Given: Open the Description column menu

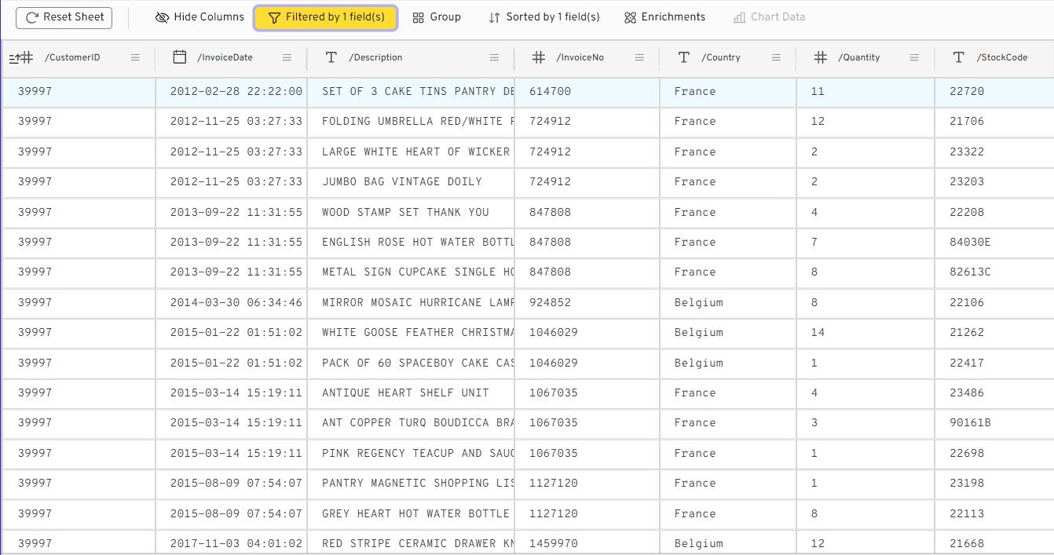Looking at the screenshot, I should pos(494,57).
